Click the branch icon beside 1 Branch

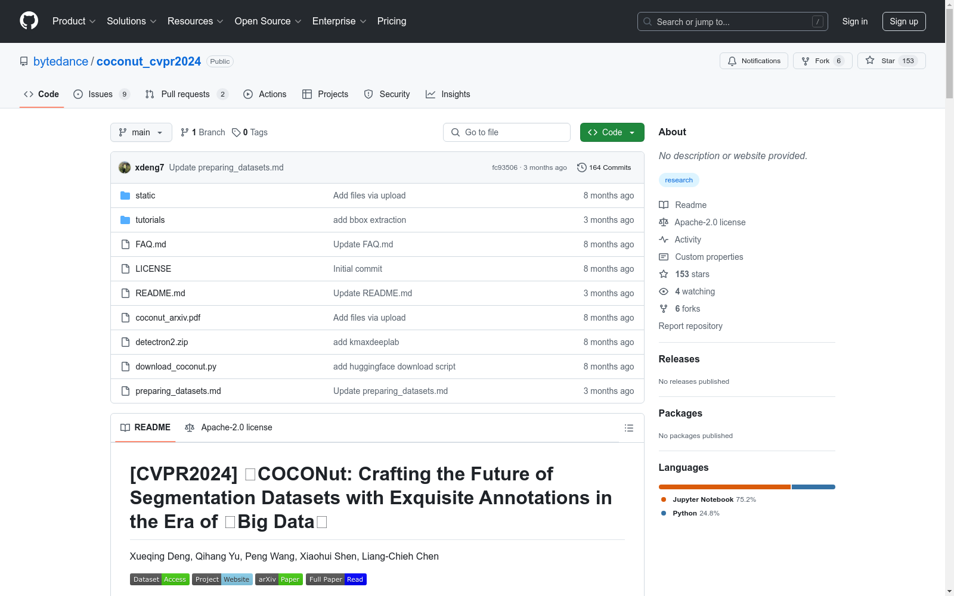click(185, 132)
